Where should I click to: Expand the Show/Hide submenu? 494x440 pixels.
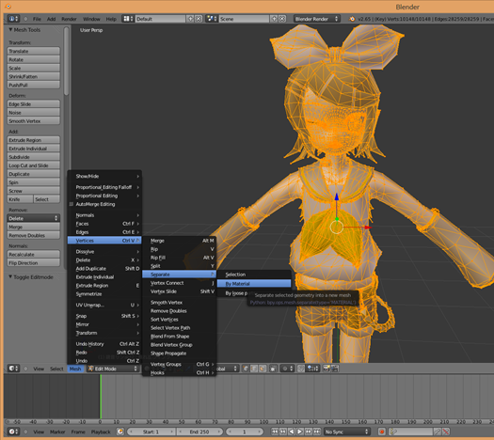[104, 176]
